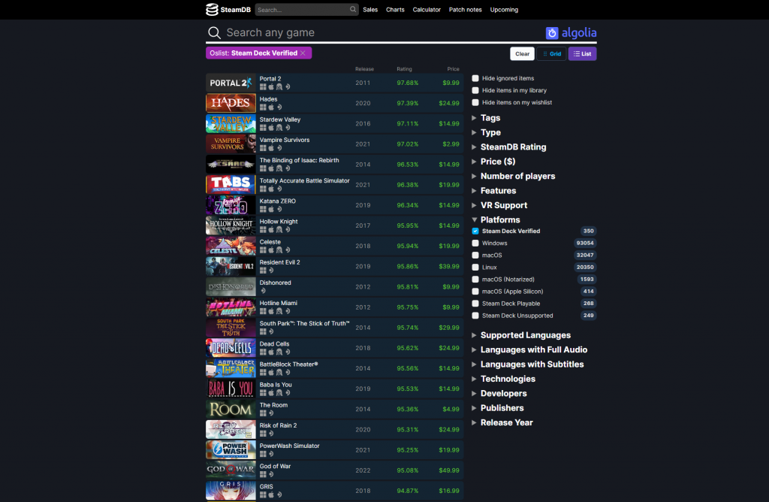The image size is (769, 502).
Task: Check the macOS platform filter
Action: point(475,256)
